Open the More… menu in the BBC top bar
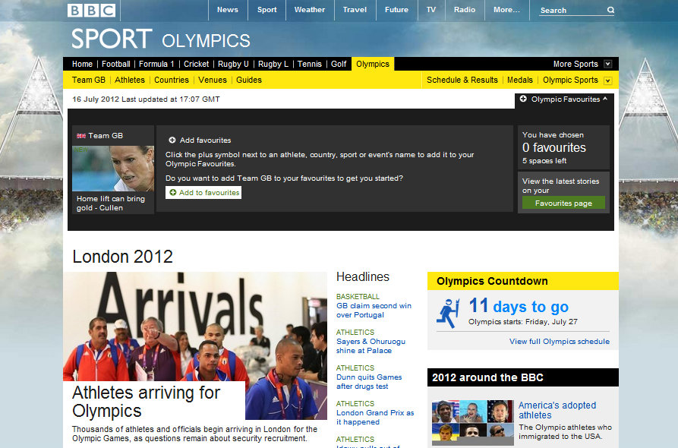 [506, 10]
